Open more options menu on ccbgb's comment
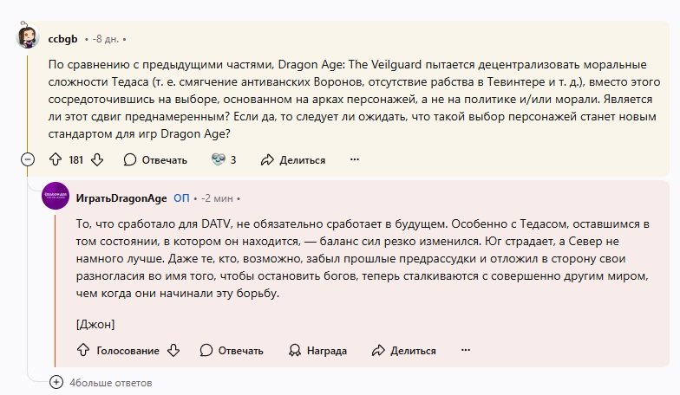 (x=354, y=159)
